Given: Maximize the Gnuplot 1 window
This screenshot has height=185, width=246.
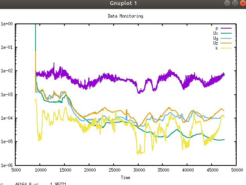Looking at the screenshot, I should click(x=235, y=3).
